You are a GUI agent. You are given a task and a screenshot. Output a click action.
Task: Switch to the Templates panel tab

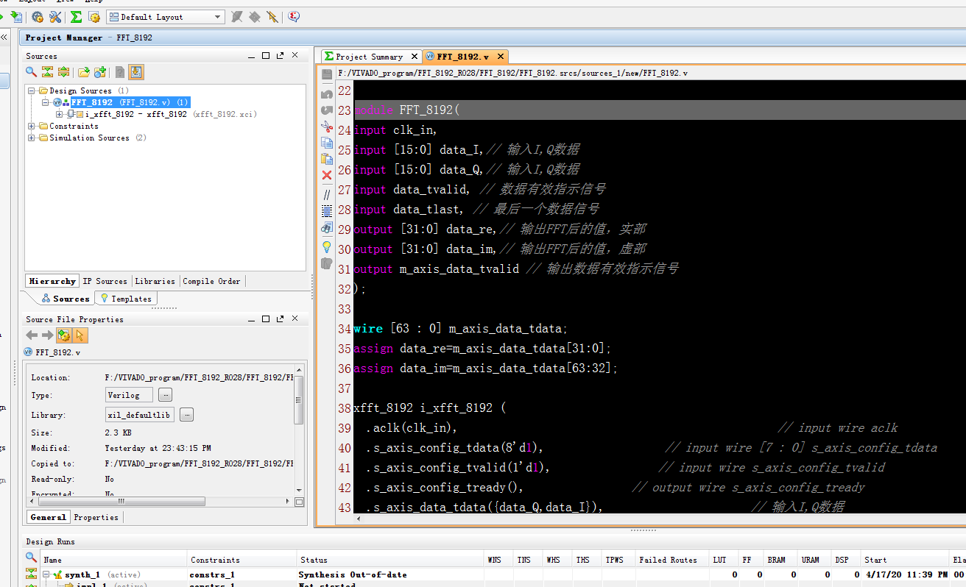[x=125, y=298]
